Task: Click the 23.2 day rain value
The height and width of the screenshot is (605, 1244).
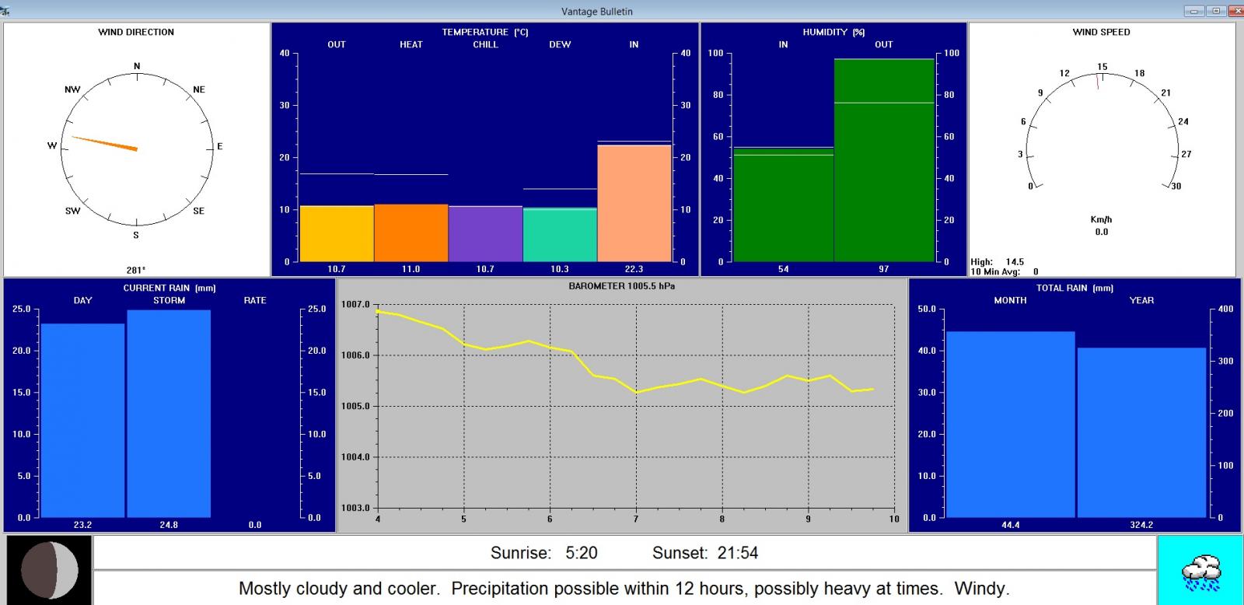Action: coord(82,525)
